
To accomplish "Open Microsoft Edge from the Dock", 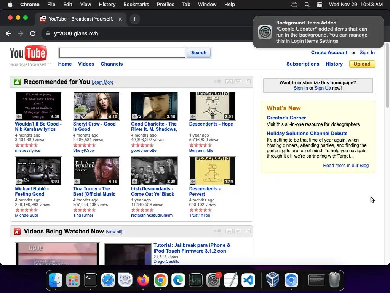I will click(x=178, y=280).
